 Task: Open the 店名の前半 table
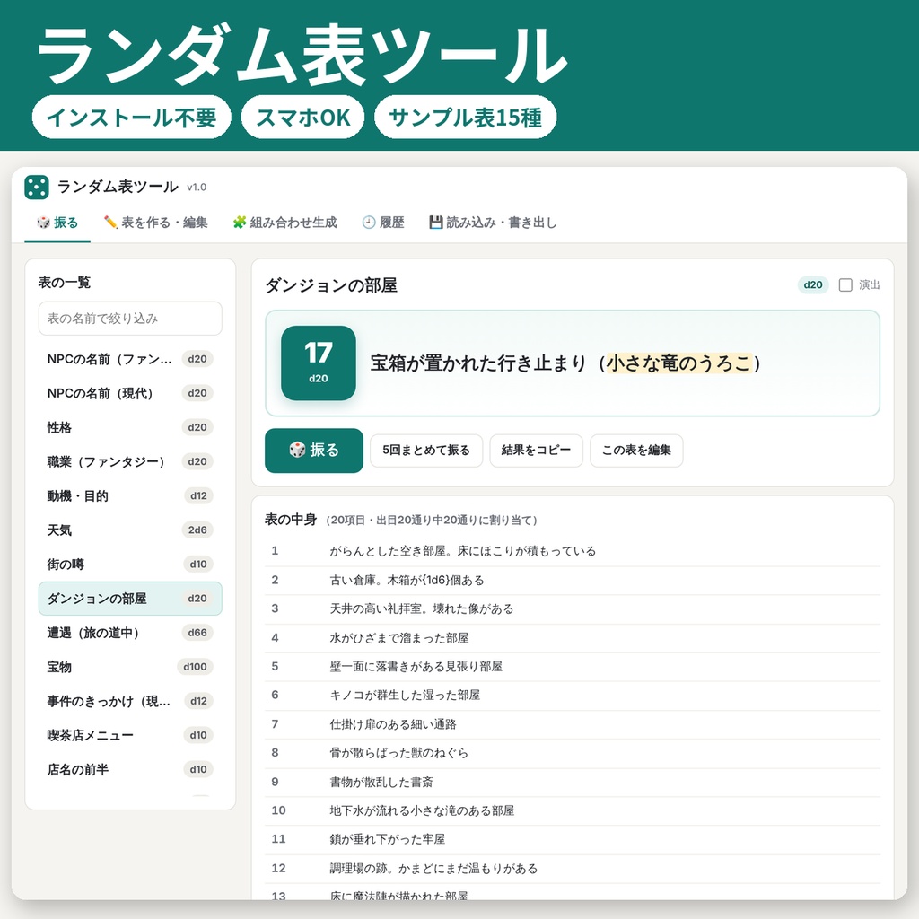130,769
